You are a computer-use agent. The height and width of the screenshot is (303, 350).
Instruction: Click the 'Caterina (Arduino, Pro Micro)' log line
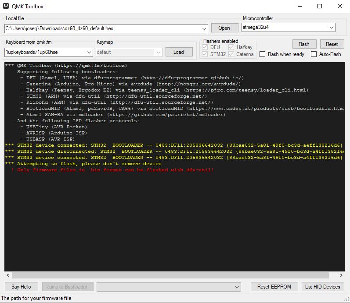(x=130, y=84)
